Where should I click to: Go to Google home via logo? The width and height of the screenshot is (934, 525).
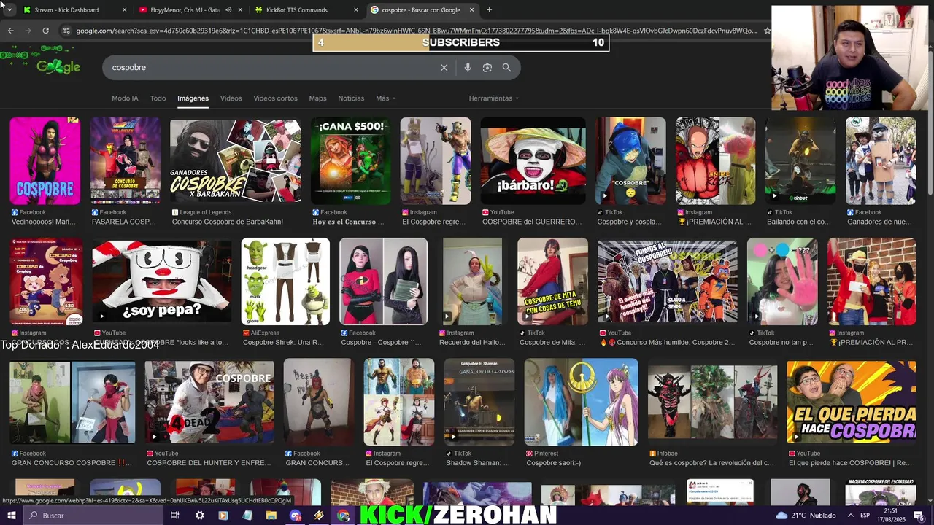58,66
